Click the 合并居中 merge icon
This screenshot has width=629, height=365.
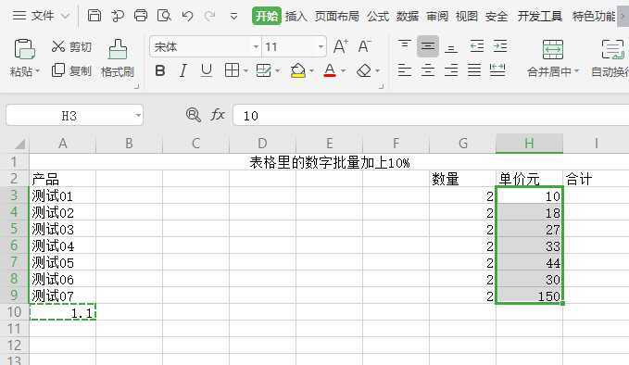click(553, 50)
